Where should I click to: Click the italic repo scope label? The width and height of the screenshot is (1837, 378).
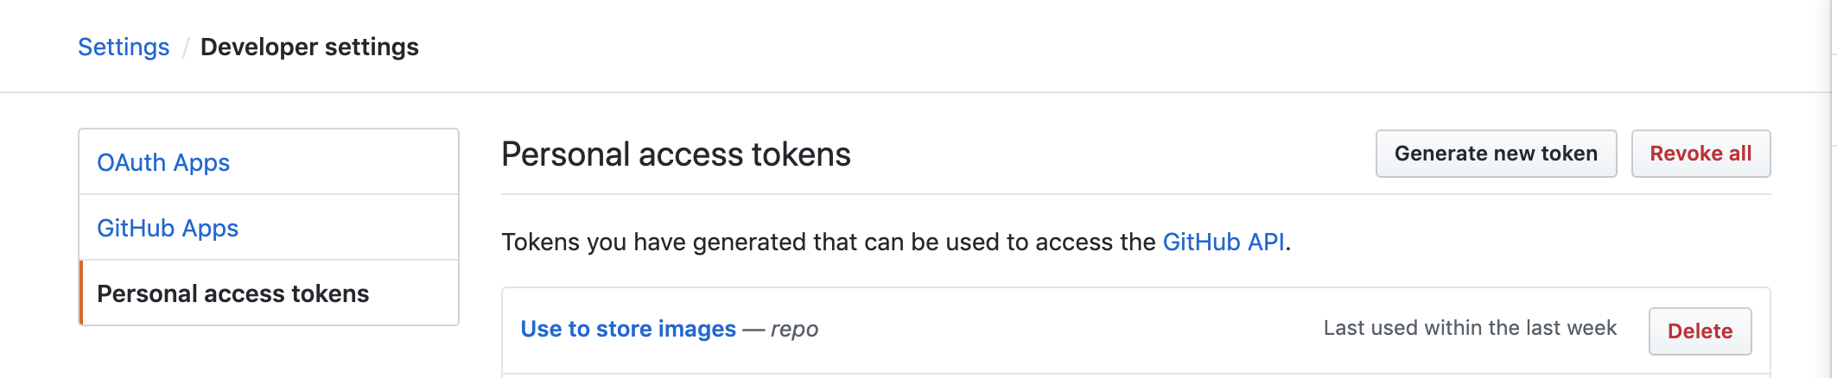click(x=794, y=329)
